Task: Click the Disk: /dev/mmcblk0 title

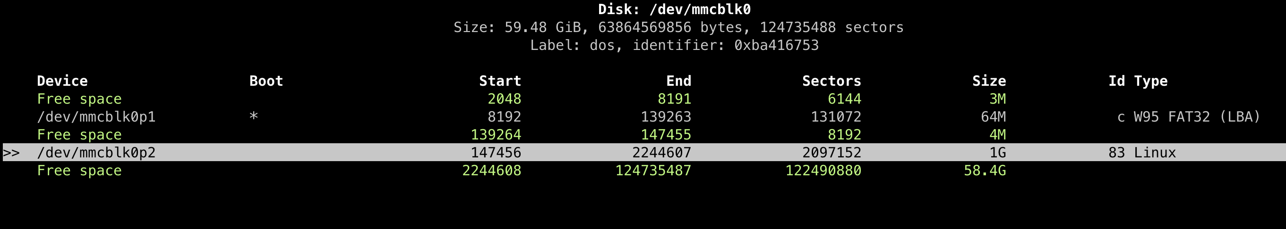Action: (675, 9)
